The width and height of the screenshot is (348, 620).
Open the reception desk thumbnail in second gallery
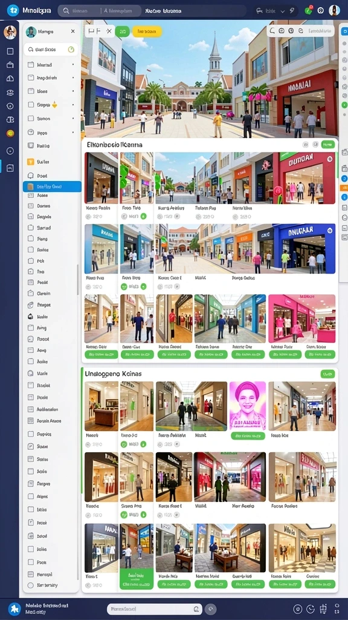coord(101,406)
